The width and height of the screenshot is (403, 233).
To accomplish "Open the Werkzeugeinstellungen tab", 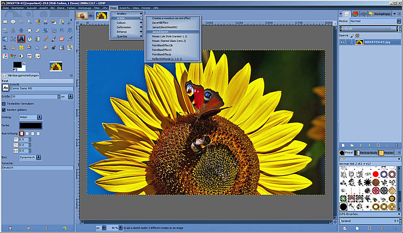I will pos(21,75).
